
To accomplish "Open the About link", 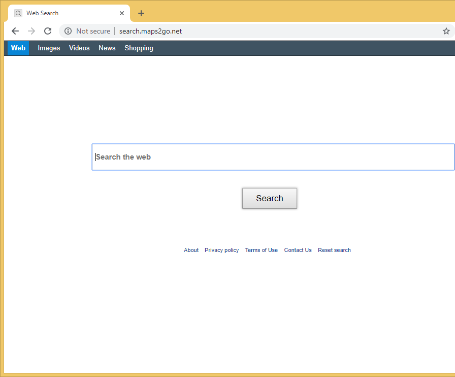I will tap(191, 250).
